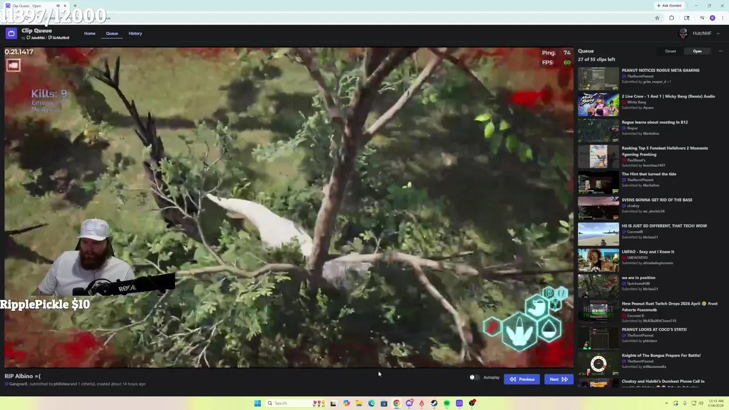Viewport: 729px width, 410px height.
Task: Open File Explorer from the taskbar
Action: pos(359,403)
